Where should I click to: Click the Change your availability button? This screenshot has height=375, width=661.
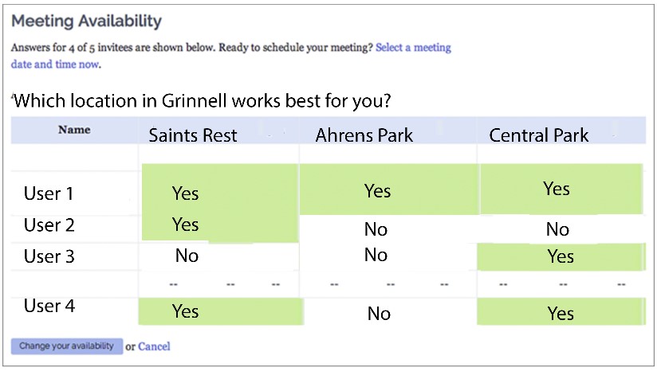point(67,346)
